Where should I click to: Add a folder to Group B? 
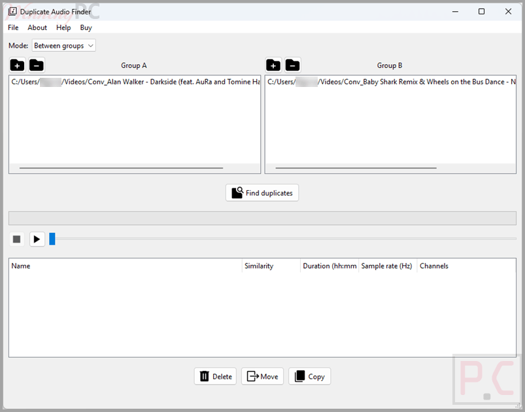(273, 65)
